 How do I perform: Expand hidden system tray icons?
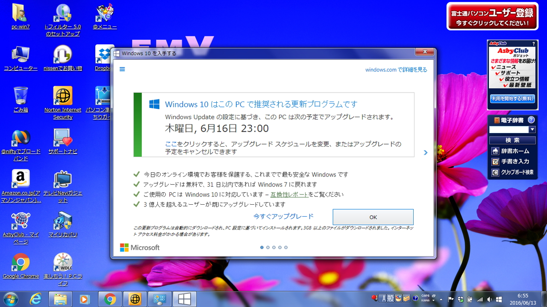click(441, 299)
